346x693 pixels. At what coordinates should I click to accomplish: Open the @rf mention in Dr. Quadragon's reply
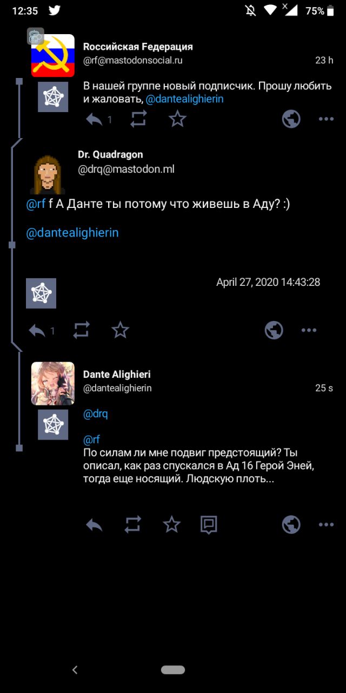[x=36, y=205]
